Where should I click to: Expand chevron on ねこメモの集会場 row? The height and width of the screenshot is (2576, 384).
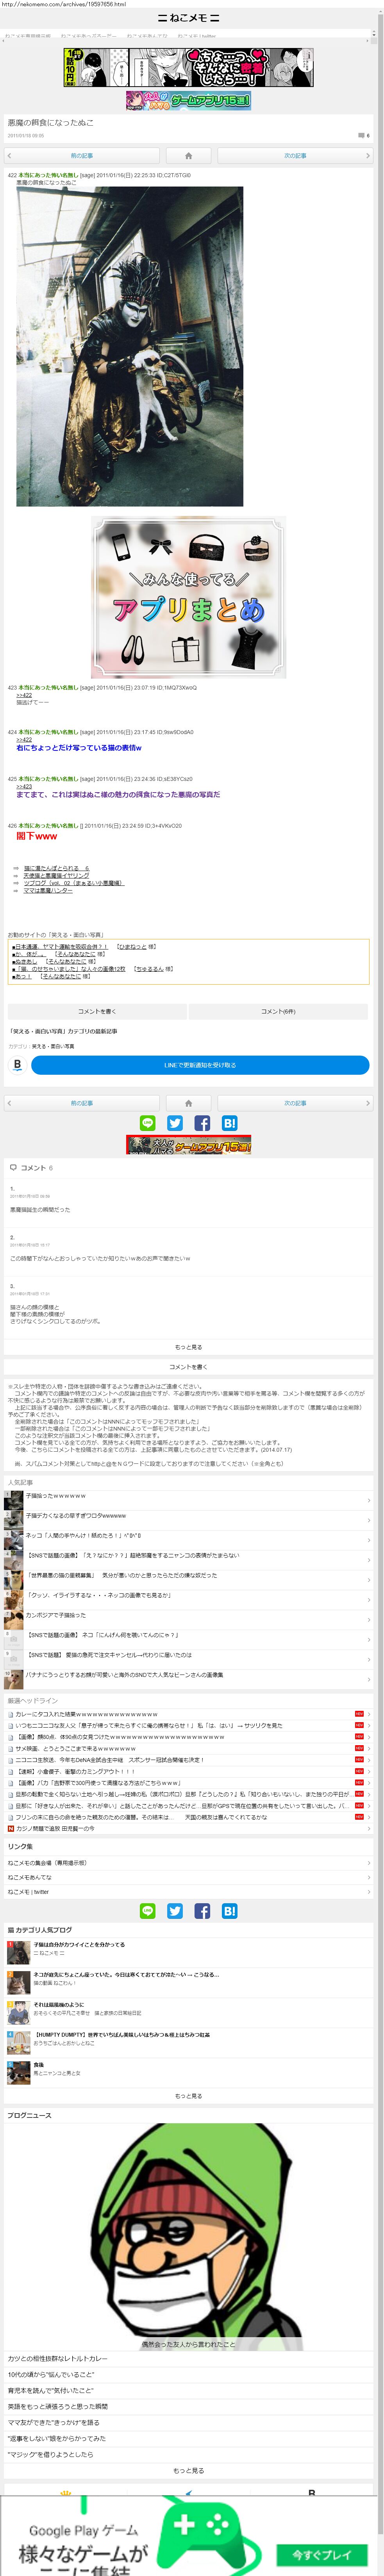(x=369, y=1863)
